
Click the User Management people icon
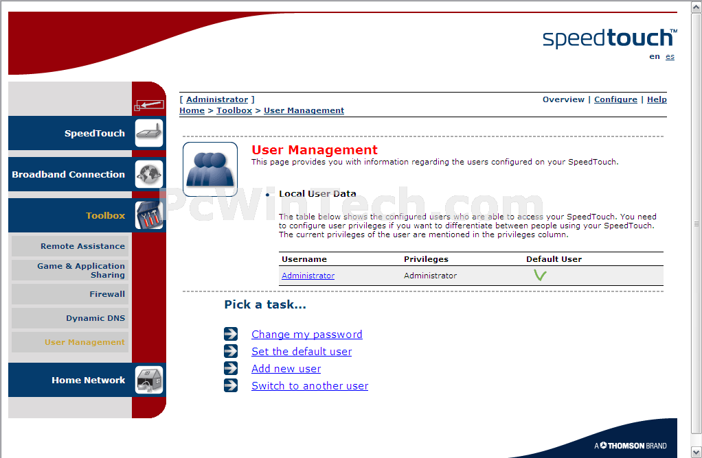pyautogui.click(x=210, y=169)
